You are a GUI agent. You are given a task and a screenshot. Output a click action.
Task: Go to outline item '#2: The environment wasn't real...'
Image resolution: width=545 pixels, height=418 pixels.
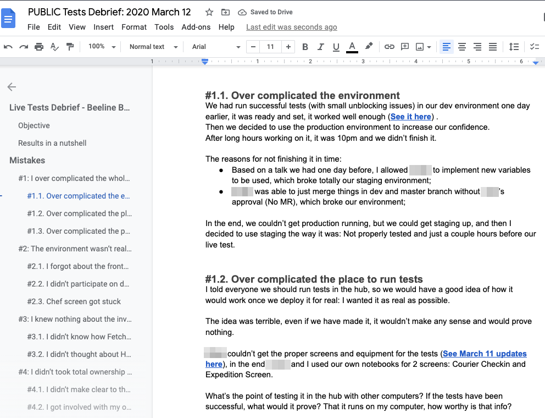(x=75, y=249)
